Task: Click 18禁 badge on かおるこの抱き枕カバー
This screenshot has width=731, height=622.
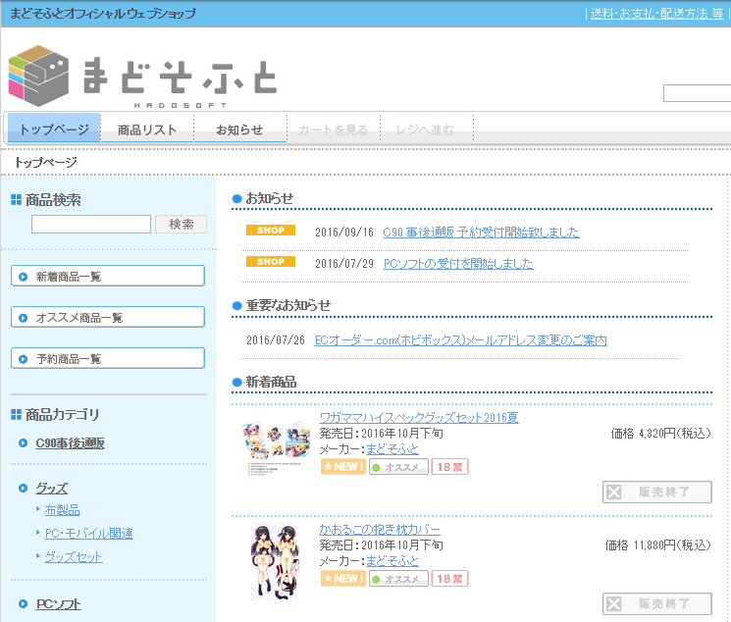Action: [x=449, y=579]
